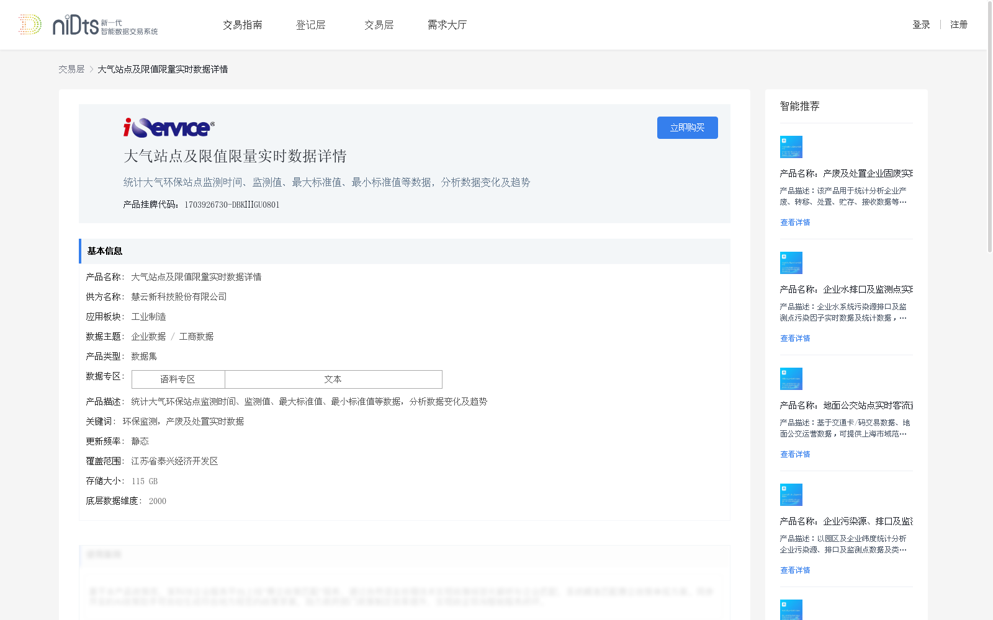Click the 立即购买 button
Screen dimensions: 993x620
pyautogui.click(x=688, y=128)
